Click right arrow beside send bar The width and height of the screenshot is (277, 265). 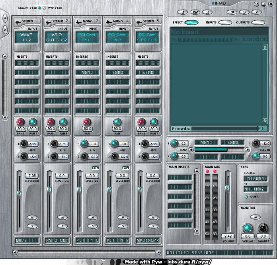tap(247, 150)
